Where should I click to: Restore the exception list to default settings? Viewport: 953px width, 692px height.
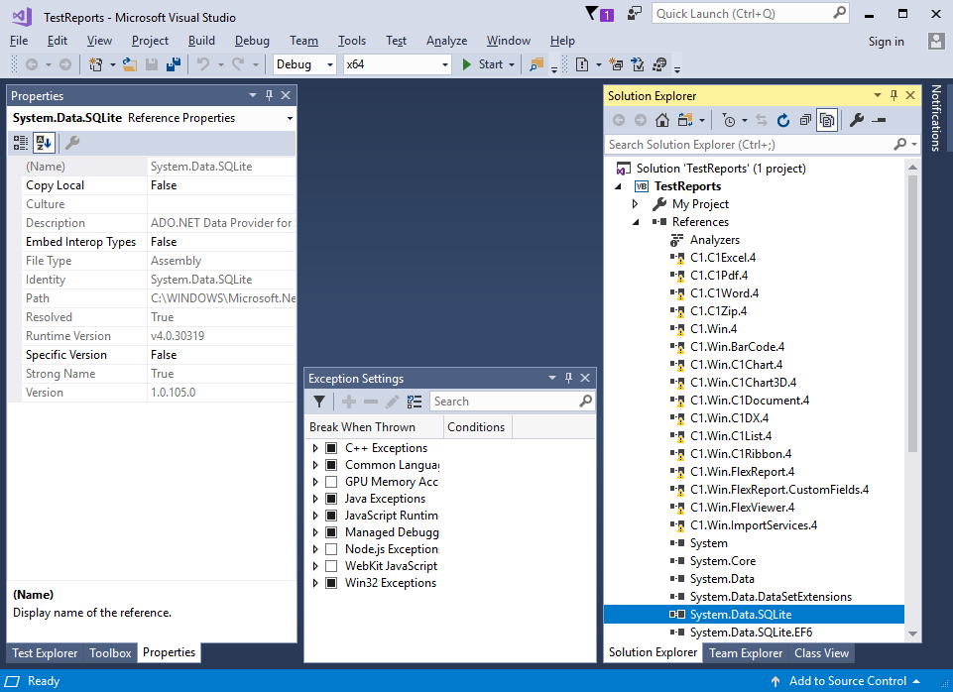(x=415, y=402)
